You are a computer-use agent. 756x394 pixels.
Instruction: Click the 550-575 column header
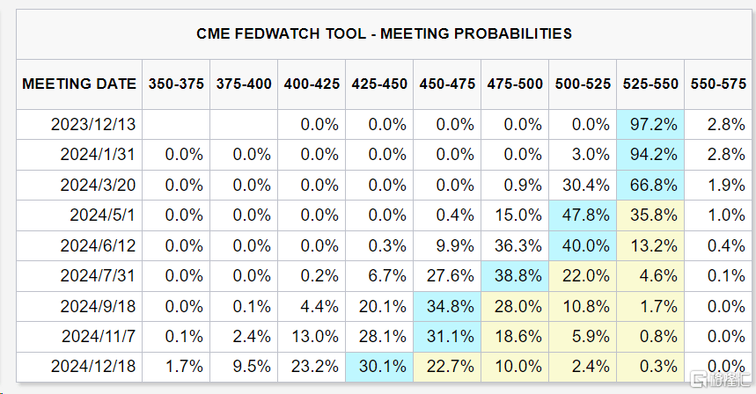coord(720,84)
